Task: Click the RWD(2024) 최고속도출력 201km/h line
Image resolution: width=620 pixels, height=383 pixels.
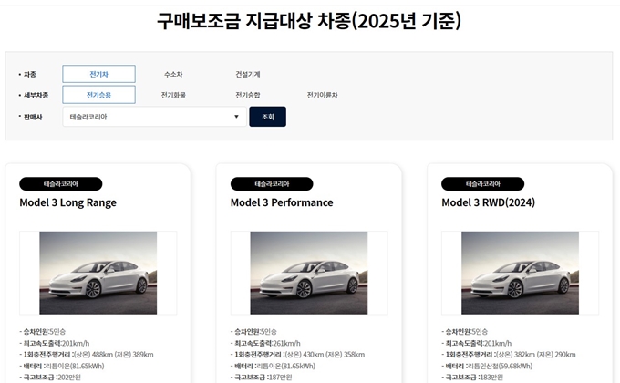Action: tap(477, 343)
